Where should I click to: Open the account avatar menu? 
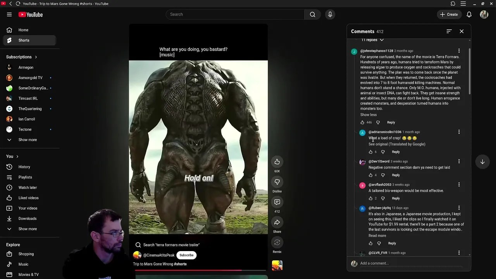pyautogui.click(x=484, y=14)
